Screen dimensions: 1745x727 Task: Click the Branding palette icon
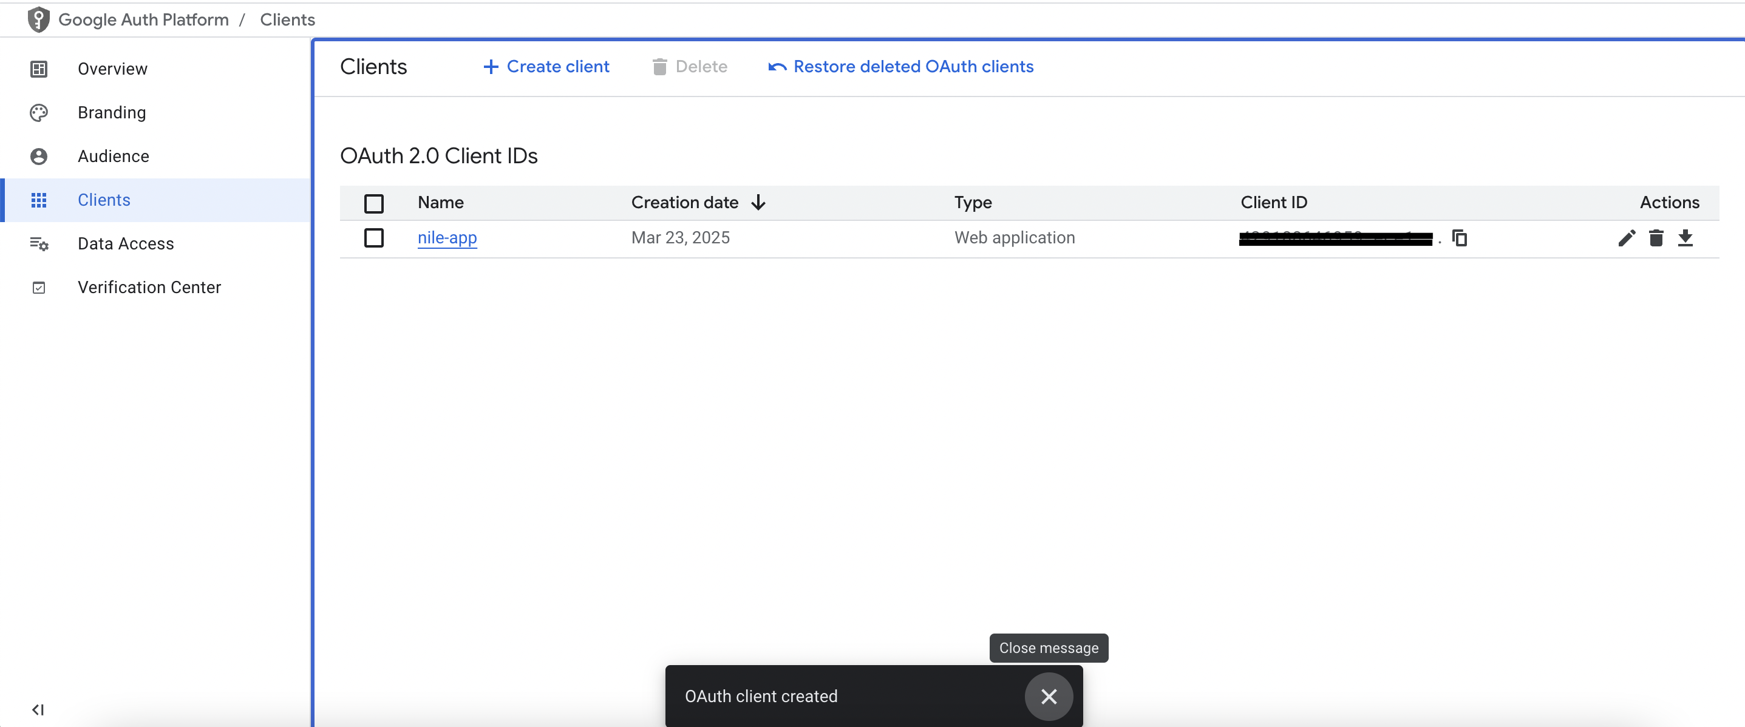point(39,113)
